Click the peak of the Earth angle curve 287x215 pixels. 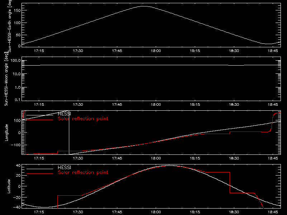point(144,6)
